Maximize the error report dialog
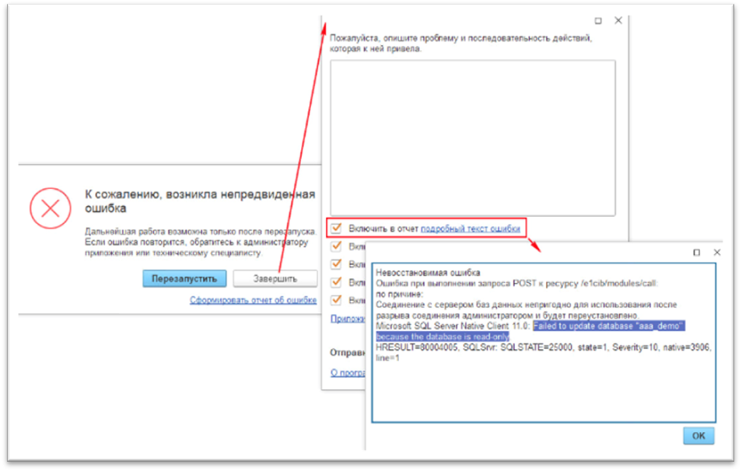This screenshot has height=471, width=742. (598, 21)
